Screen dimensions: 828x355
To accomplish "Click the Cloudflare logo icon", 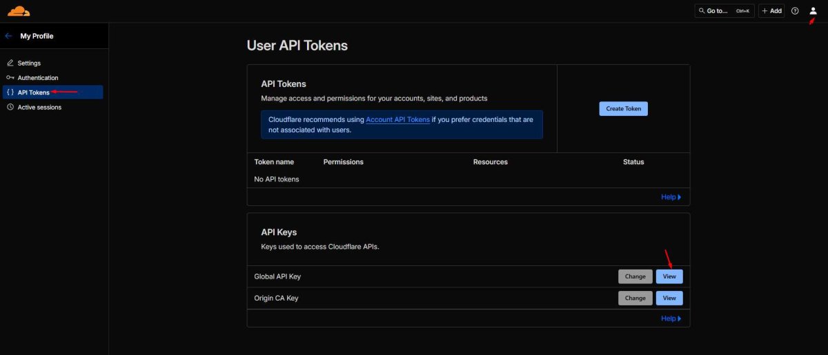I will click(19, 11).
